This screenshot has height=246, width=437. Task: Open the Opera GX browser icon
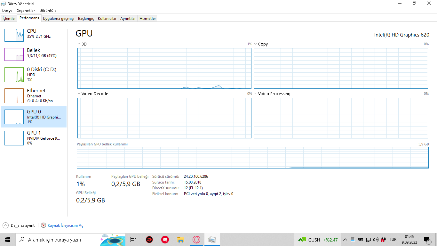(x=196, y=240)
